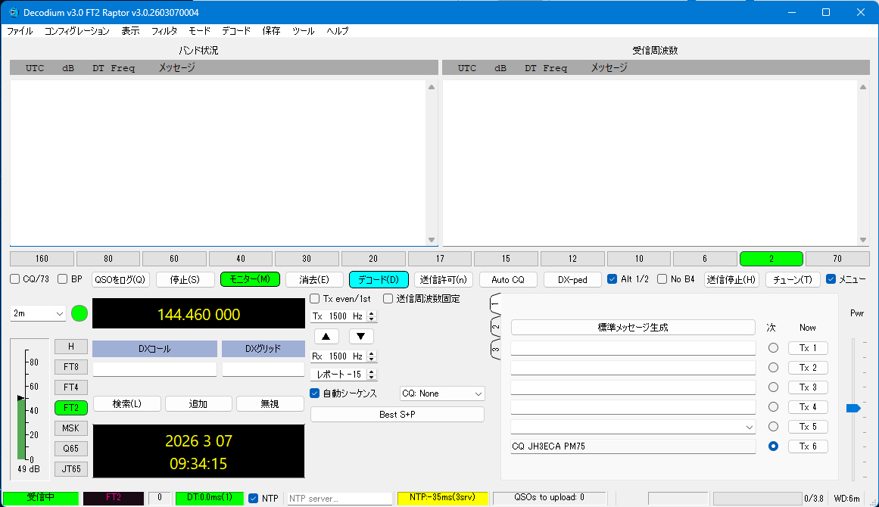Viewport: 879px width, 507px height.
Task: Toggle the Tx even/1st checkbox
Action: click(315, 299)
